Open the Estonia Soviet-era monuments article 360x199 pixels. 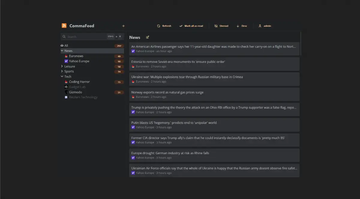(x=178, y=62)
